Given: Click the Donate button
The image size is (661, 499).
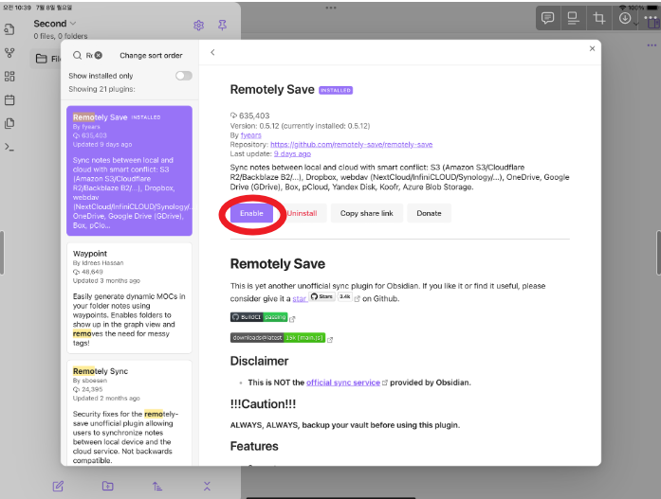Looking at the screenshot, I should (x=429, y=213).
